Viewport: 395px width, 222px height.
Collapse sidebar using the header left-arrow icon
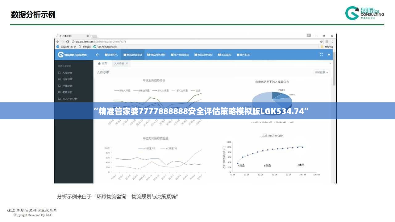pyautogui.click(x=98, y=55)
